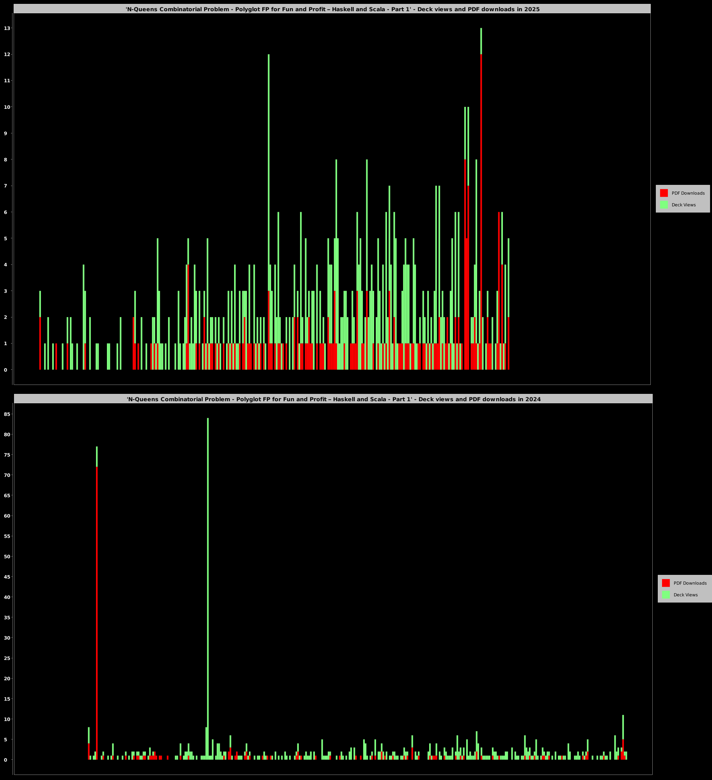Click red PDF Downloads swatch in 2025 legend
712x780 pixels.
pyautogui.click(x=664, y=193)
